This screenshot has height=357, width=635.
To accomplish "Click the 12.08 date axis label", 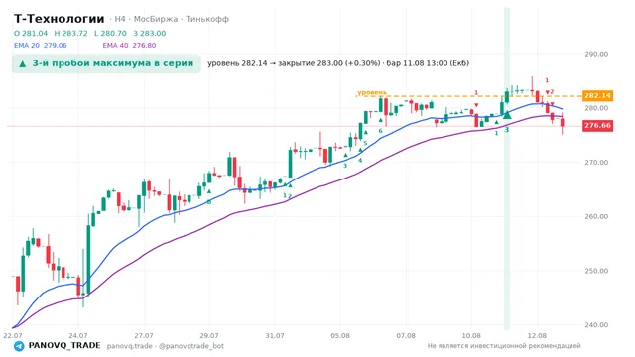I will point(537,336).
